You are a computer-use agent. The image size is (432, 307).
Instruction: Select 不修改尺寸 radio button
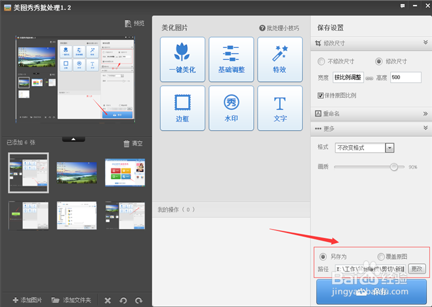(x=321, y=61)
